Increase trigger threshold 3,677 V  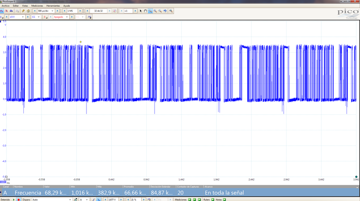[121, 200]
